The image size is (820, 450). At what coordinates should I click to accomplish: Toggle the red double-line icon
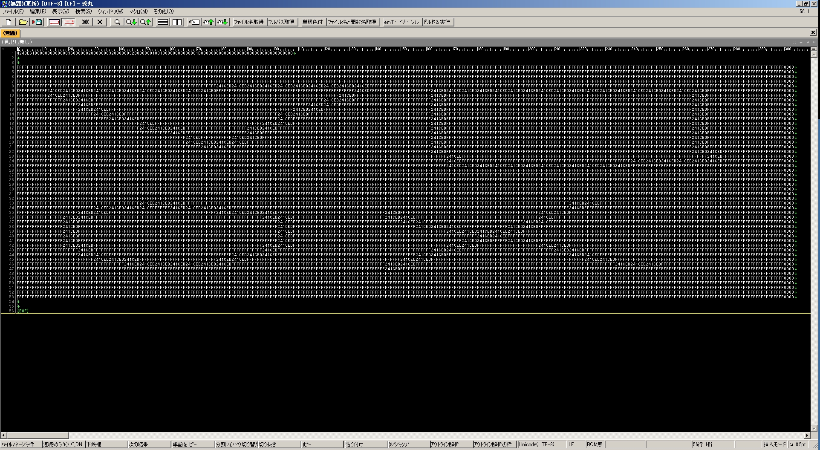pyautogui.click(x=69, y=22)
